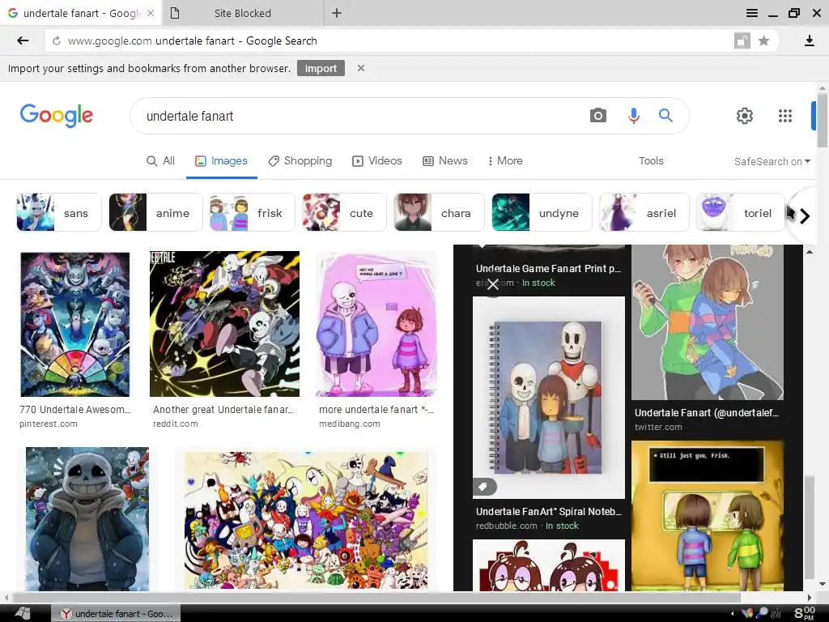Go to the Google logo homepage
Screen dimensions: 829x622
click(57, 115)
